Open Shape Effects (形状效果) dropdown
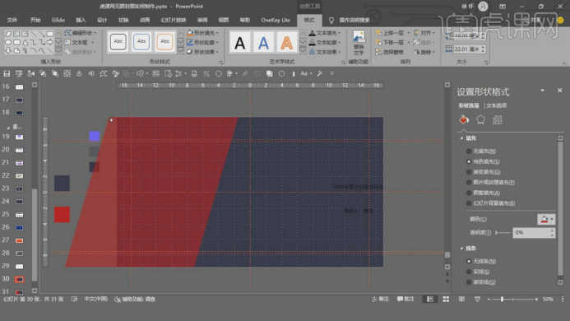Image resolution: width=570 pixels, height=321 pixels. pos(202,52)
